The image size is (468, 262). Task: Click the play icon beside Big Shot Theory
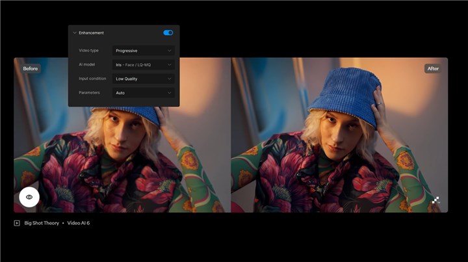[17, 223]
